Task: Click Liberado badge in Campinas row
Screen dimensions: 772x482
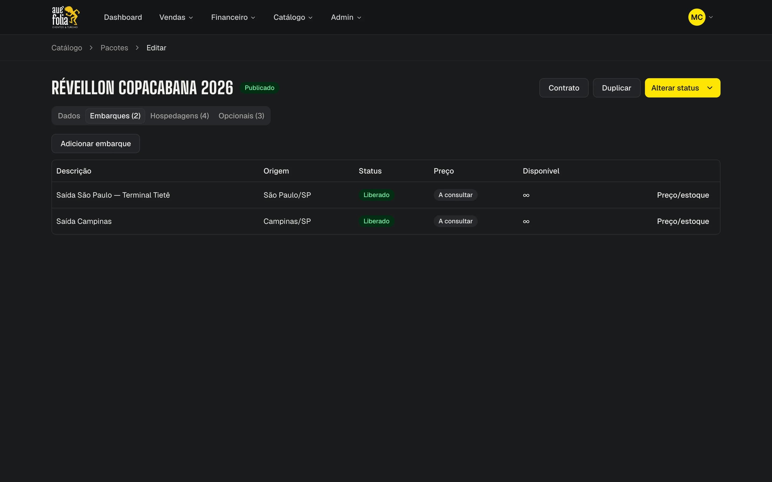Action: click(376, 221)
